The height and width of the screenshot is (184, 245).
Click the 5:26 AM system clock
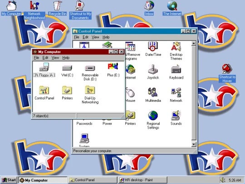[235, 180]
